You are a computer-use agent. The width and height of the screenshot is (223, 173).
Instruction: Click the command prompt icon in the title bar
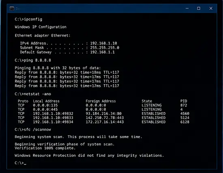pos(12,9)
